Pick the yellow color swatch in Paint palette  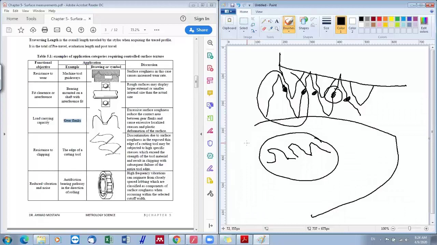[x=391, y=19]
